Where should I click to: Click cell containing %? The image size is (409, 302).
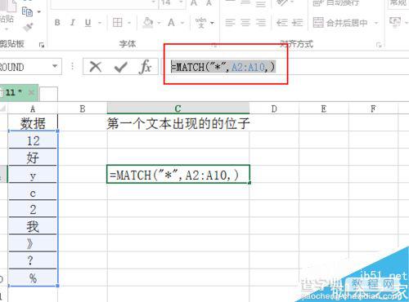(x=33, y=278)
